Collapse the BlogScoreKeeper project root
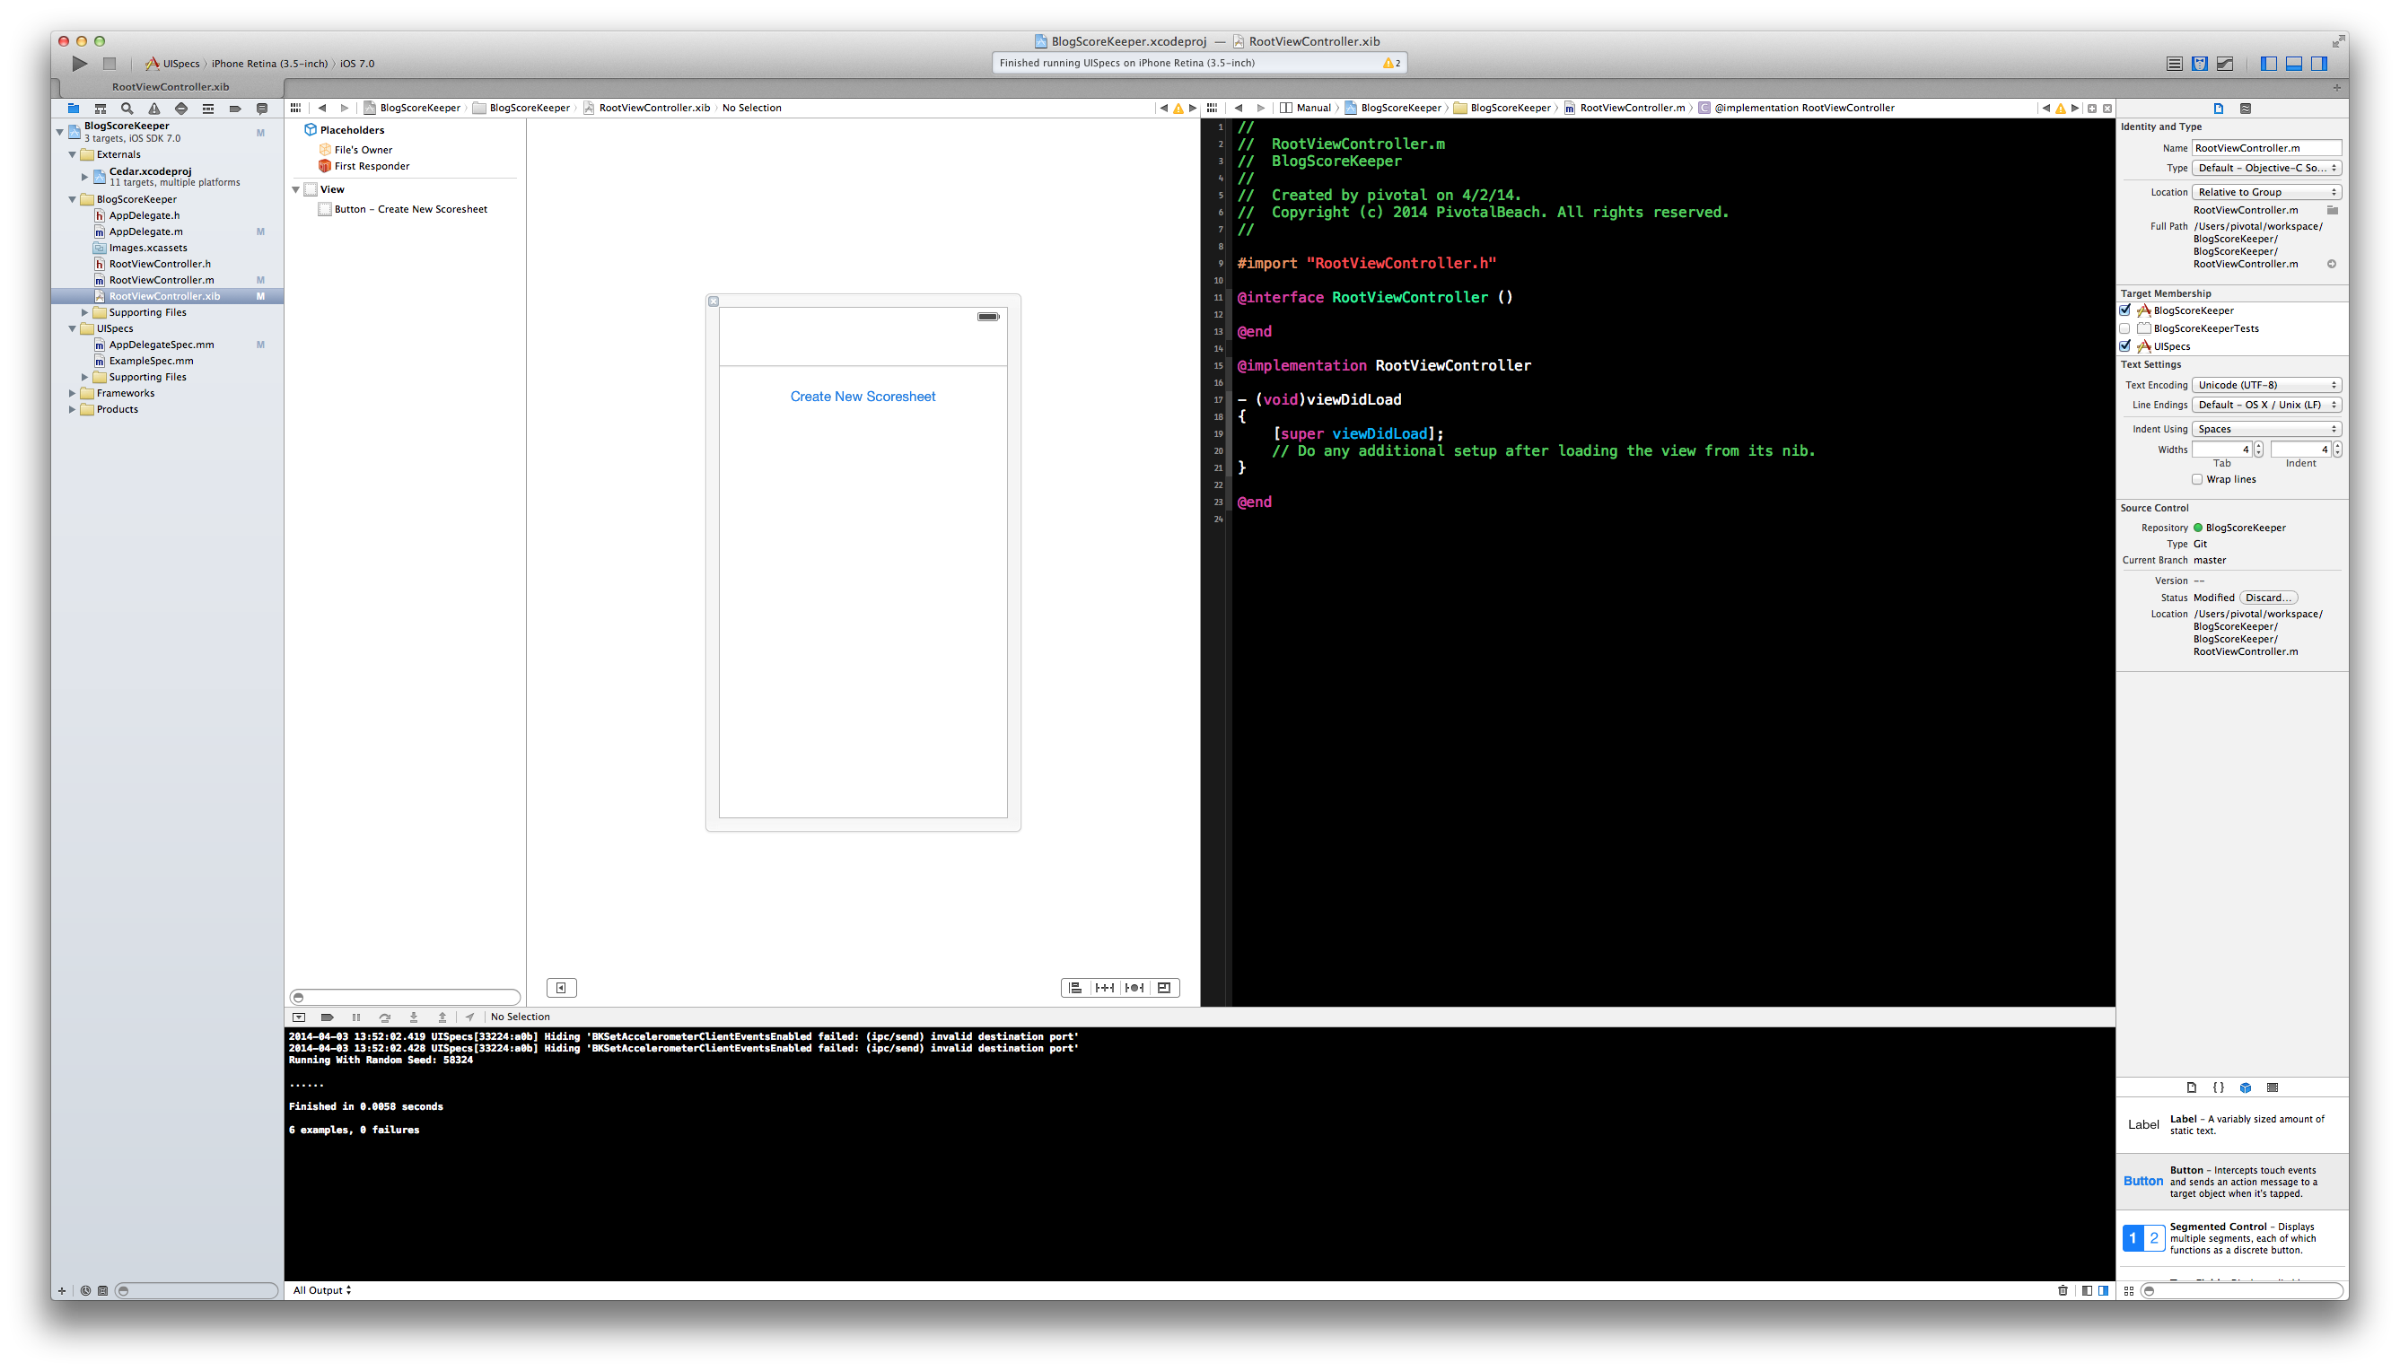This screenshot has height=1371, width=2400. click(x=60, y=132)
